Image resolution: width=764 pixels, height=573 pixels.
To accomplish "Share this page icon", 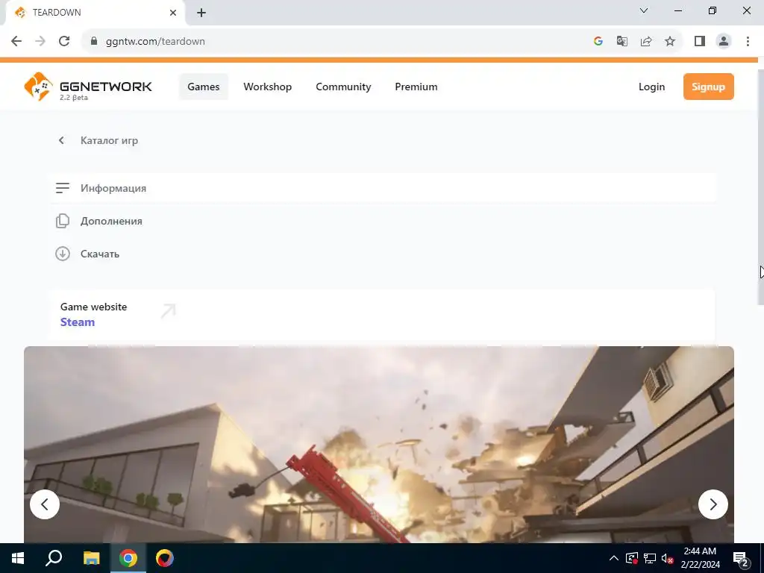I will (x=646, y=41).
